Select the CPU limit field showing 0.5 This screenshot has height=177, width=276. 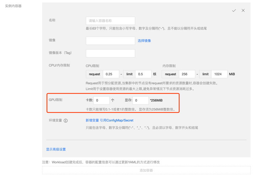pyautogui.click(x=143, y=74)
